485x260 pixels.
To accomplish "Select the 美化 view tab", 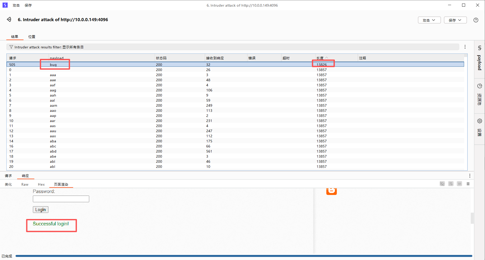I will 8,184.
